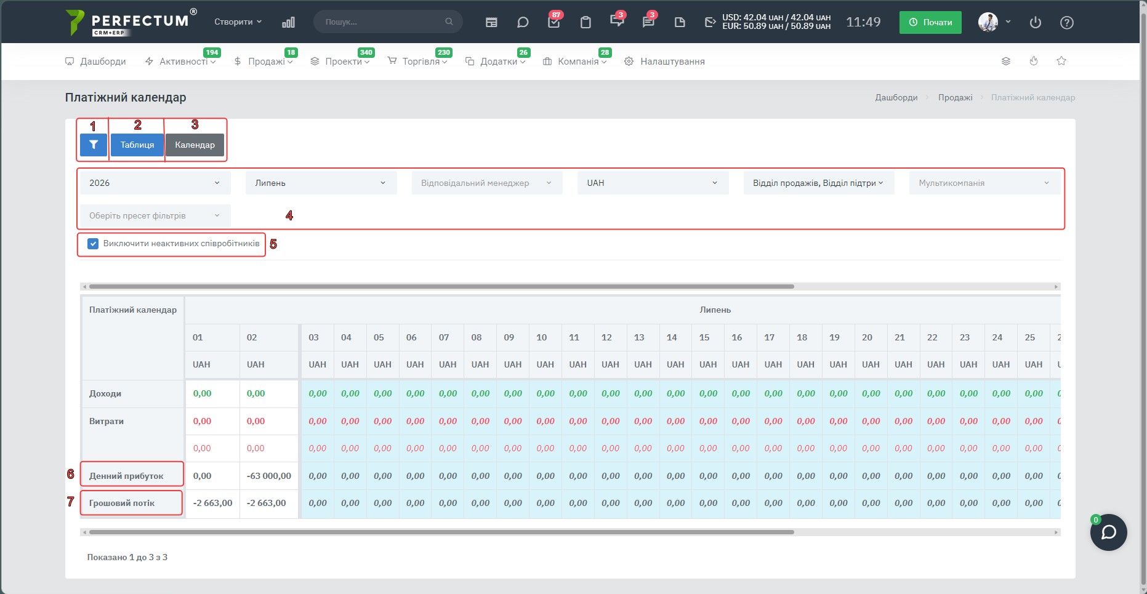Open the layers stack icon
The width and height of the screenshot is (1147, 594).
[x=1006, y=61]
